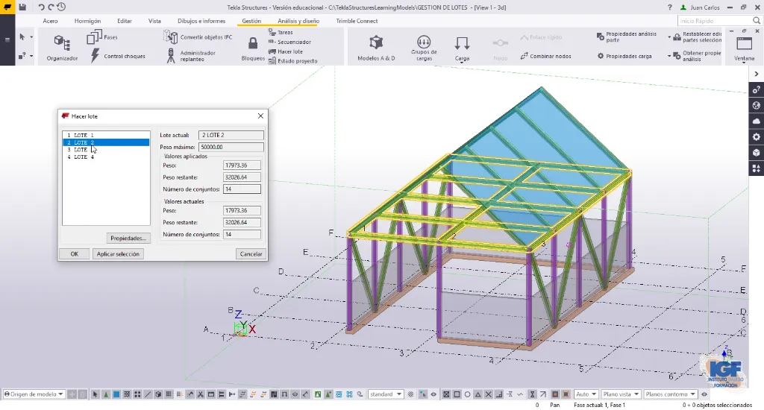Open Origen de modelo dropdown

point(34,394)
